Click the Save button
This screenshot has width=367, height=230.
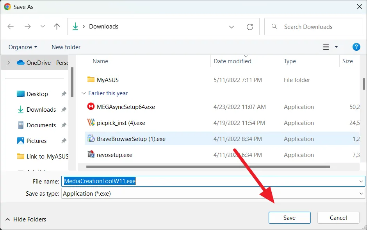[289, 218]
